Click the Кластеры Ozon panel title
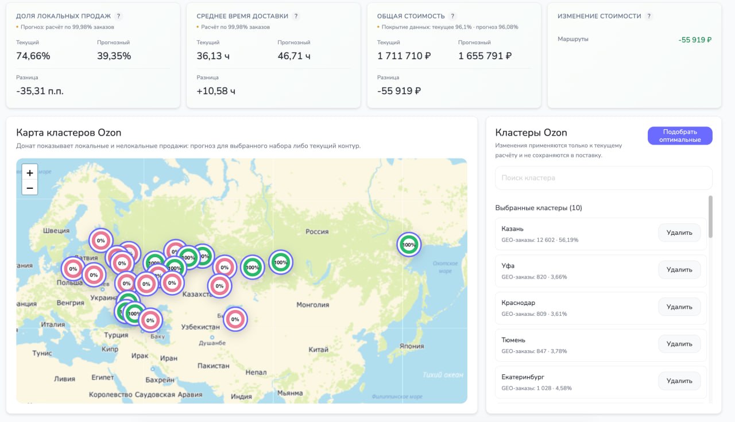735x422 pixels. click(531, 133)
